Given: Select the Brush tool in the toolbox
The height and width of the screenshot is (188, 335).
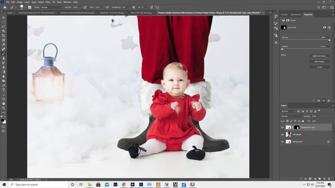Looking at the screenshot, I should (4, 54).
